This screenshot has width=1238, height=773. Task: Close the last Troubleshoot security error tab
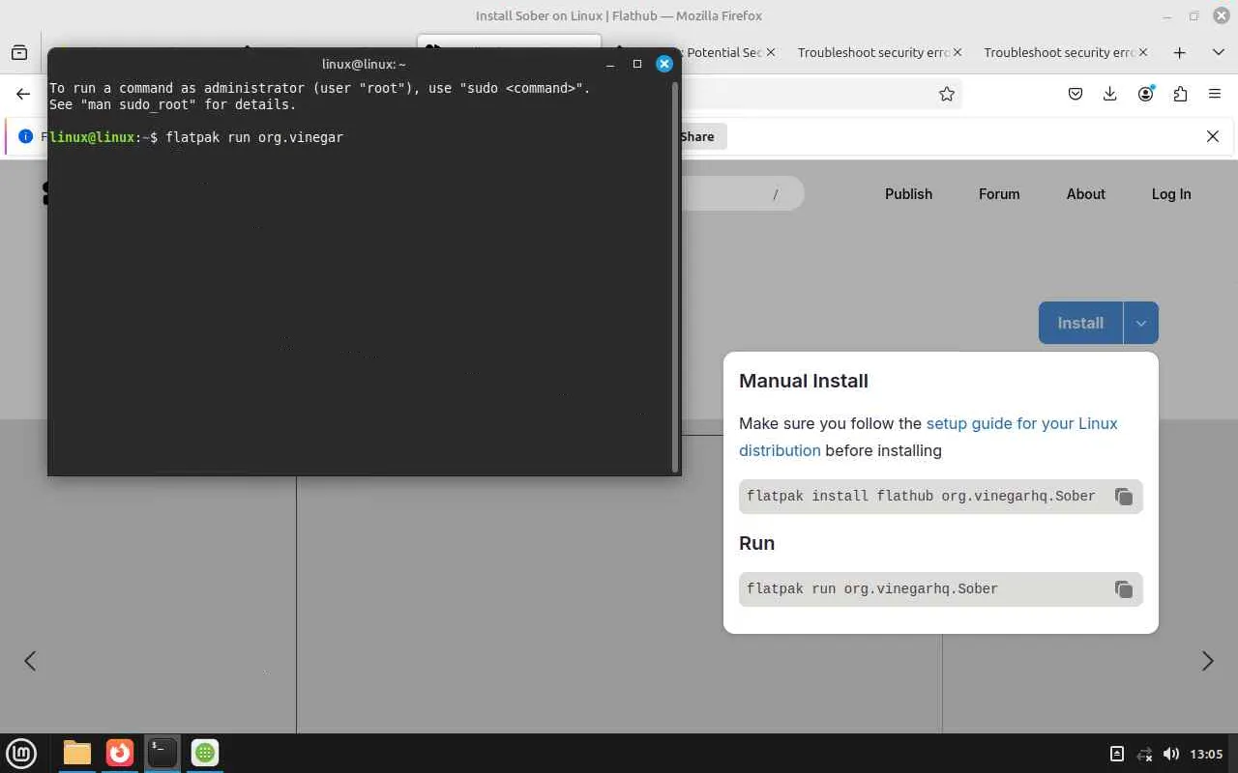1143,52
